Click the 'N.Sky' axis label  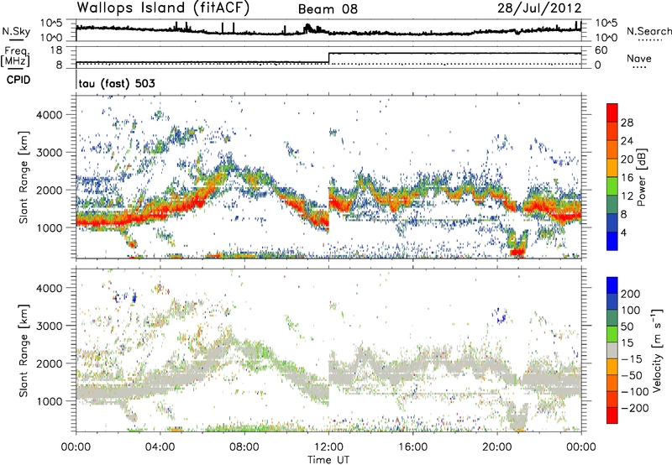16,31
